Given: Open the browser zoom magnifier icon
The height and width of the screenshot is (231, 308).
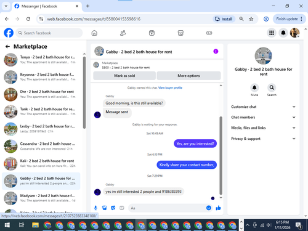Looking at the screenshot, I should tap(241, 19).
